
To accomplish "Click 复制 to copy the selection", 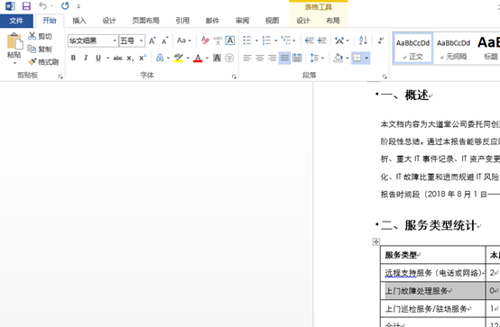I will point(41,49).
